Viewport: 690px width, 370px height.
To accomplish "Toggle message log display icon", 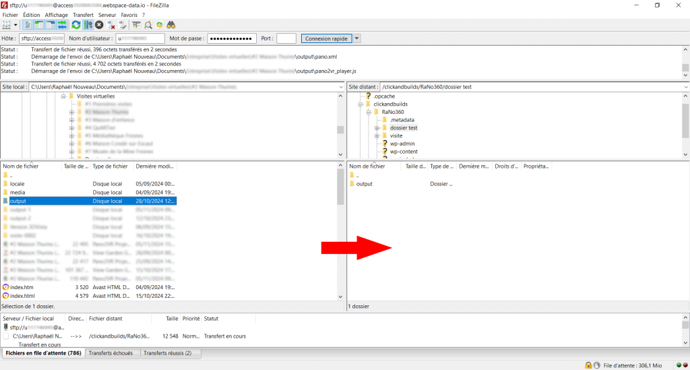I will tap(28, 25).
